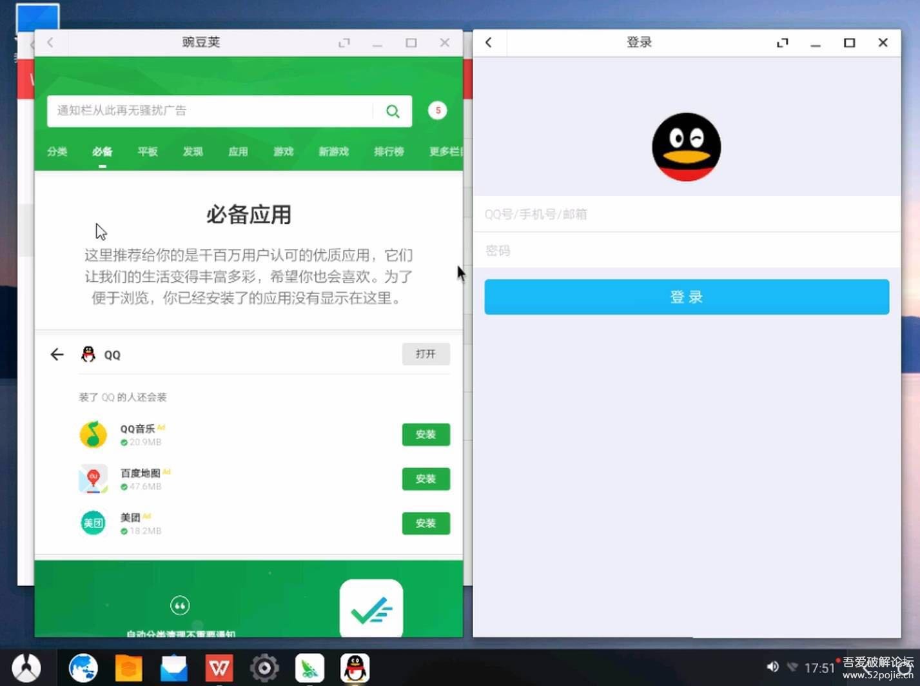Toggle fullscreen mode of 豌豆荚 window

[344, 43]
